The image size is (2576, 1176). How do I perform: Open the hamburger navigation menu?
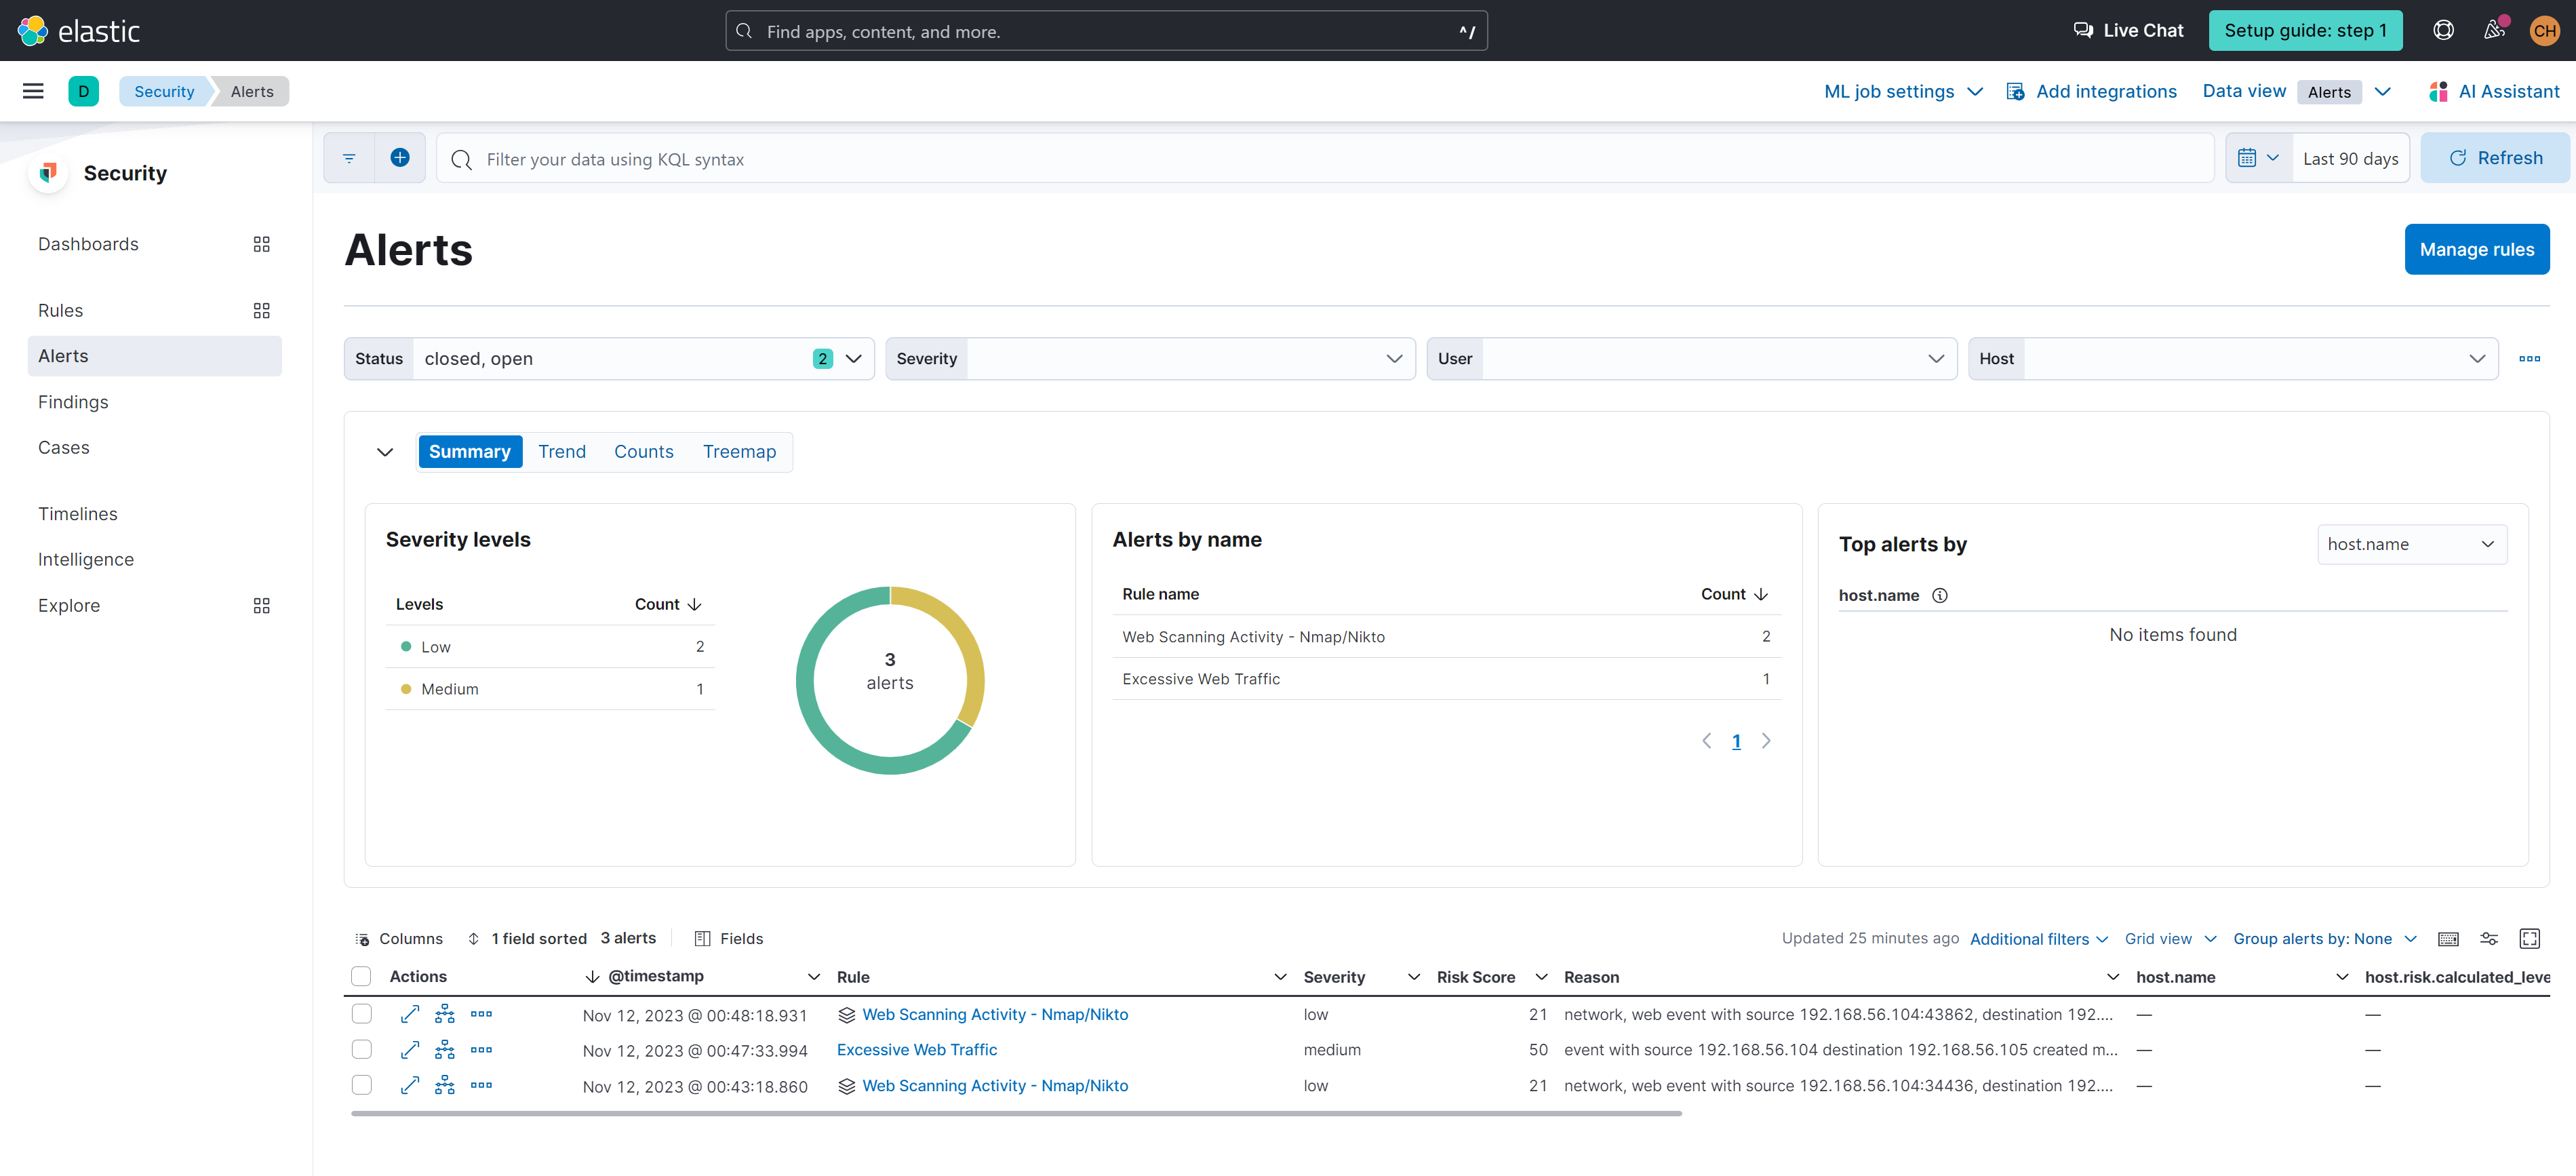[33, 91]
